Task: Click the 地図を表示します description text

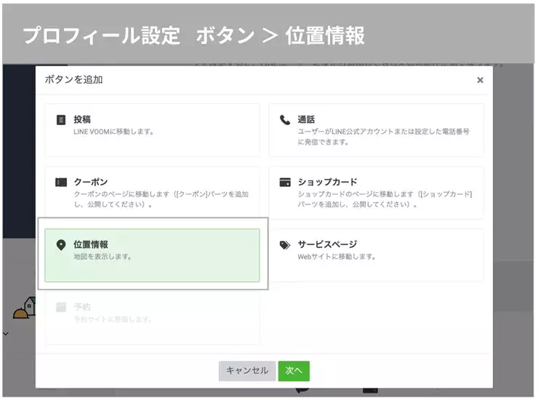Action: (103, 257)
